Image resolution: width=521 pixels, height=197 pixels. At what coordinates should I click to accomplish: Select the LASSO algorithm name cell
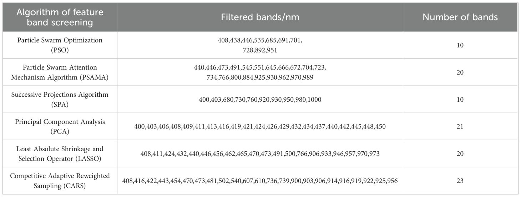(60, 153)
